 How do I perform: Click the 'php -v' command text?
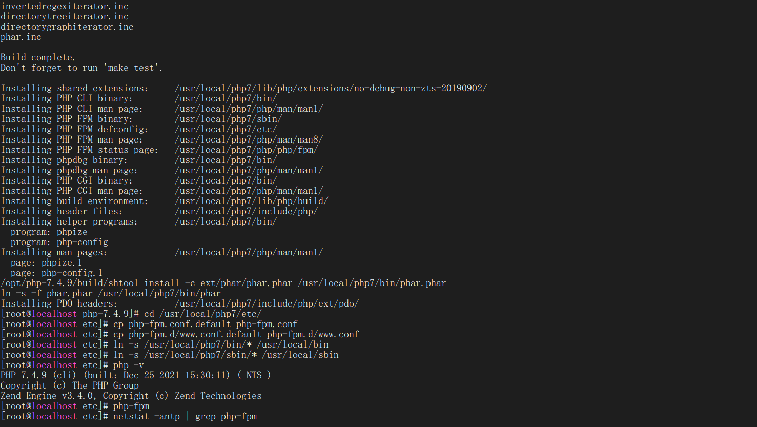pyautogui.click(x=128, y=365)
